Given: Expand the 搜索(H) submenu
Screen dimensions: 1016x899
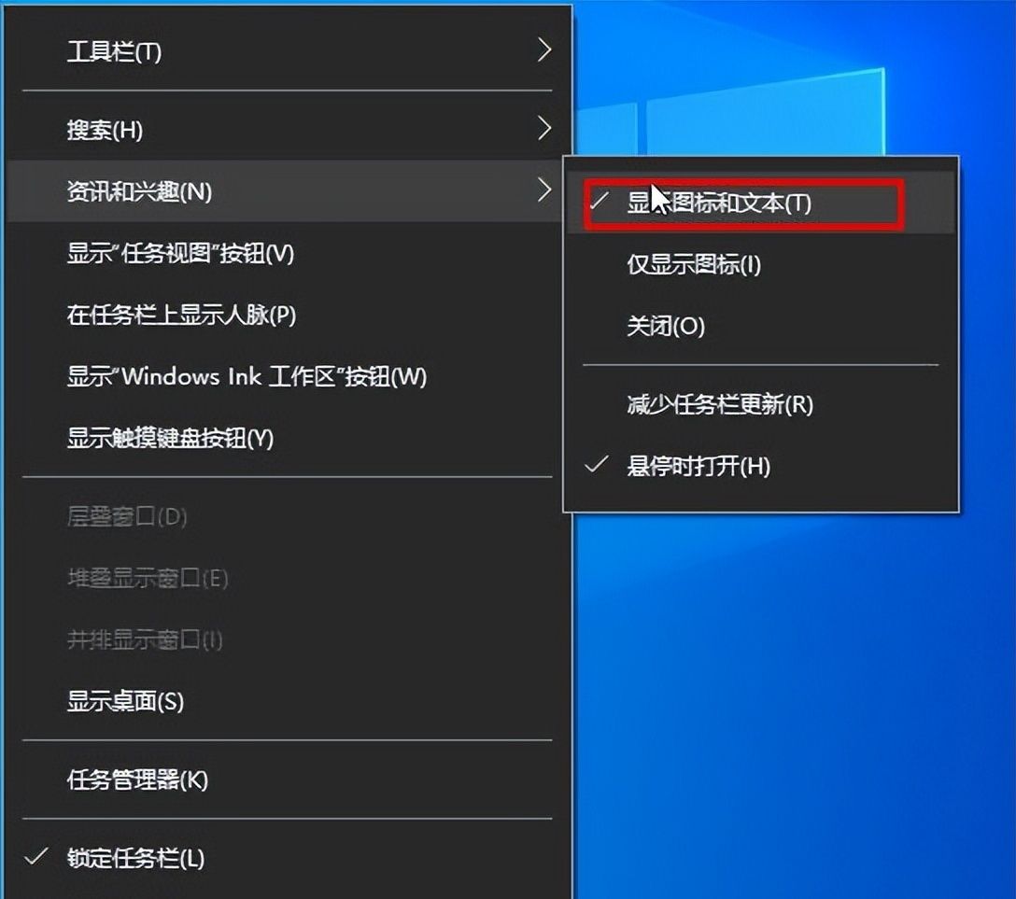Looking at the screenshot, I should (x=287, y=130).
